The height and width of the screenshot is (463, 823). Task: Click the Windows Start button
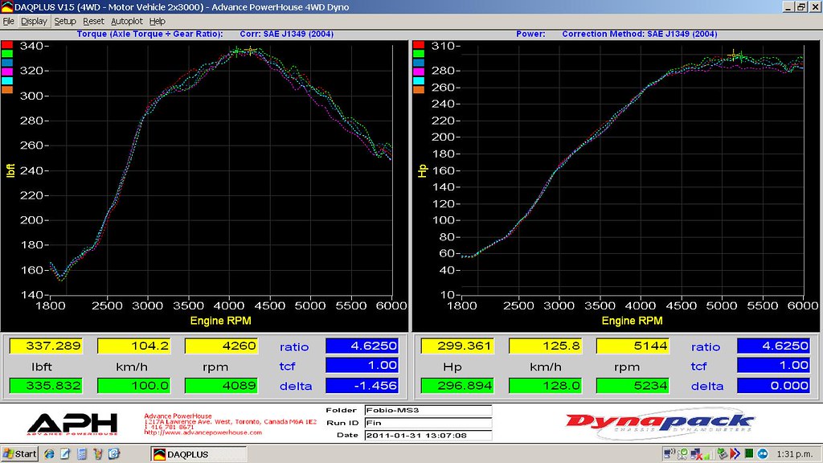point(20,454)
